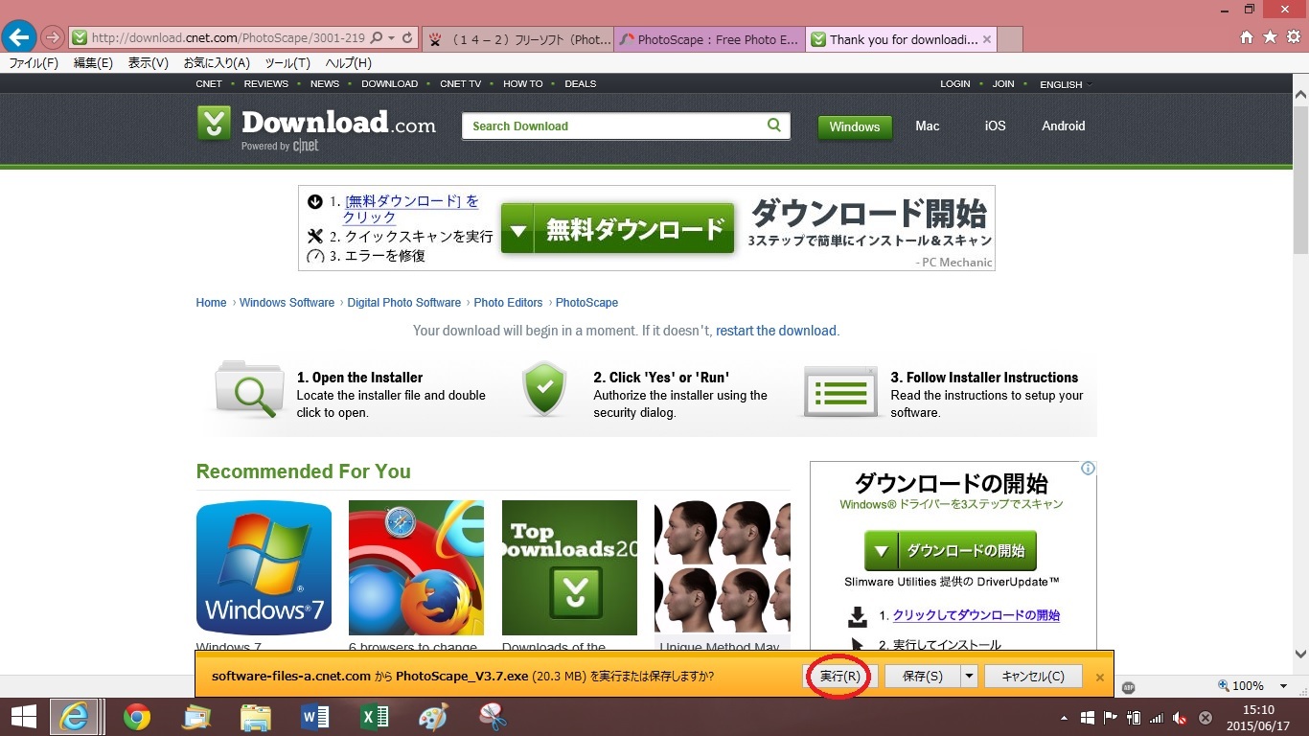Open the browser Home icon
The image size is (1309, 736).
1247,37
